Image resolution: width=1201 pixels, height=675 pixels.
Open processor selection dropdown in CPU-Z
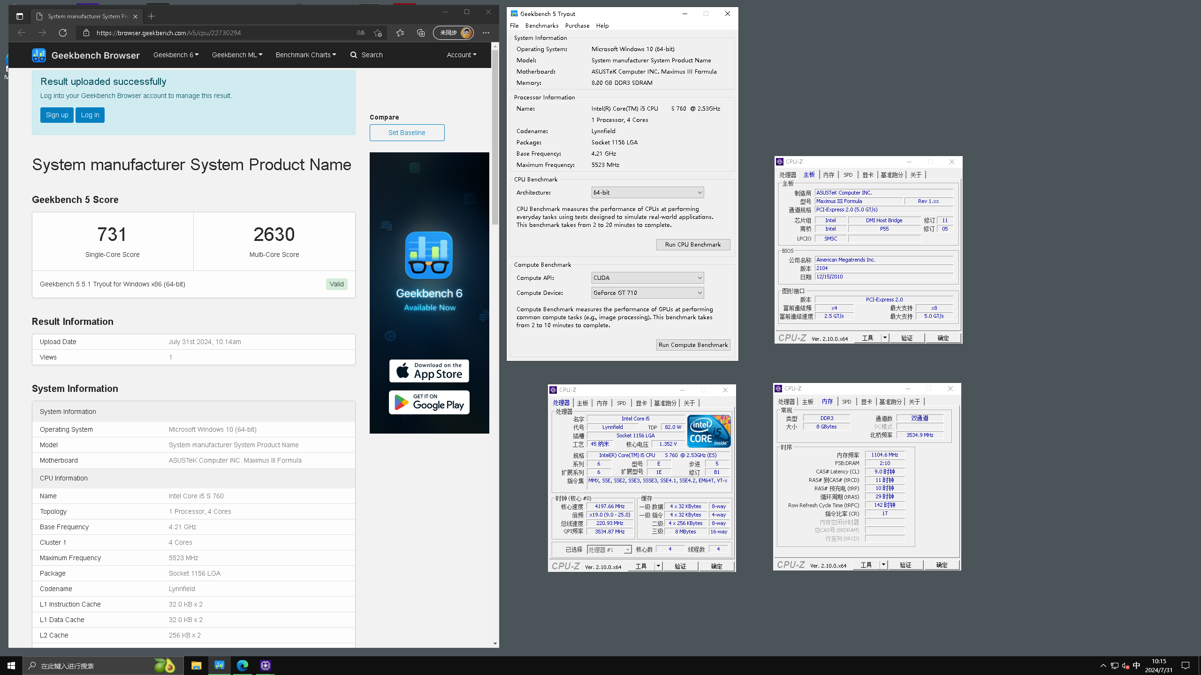[609, 549]
